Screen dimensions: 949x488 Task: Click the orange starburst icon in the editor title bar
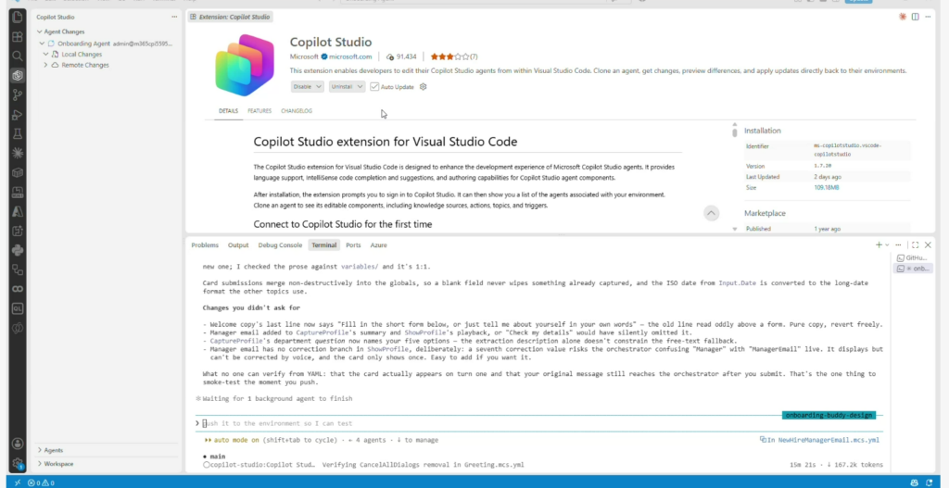pos(903,17)
